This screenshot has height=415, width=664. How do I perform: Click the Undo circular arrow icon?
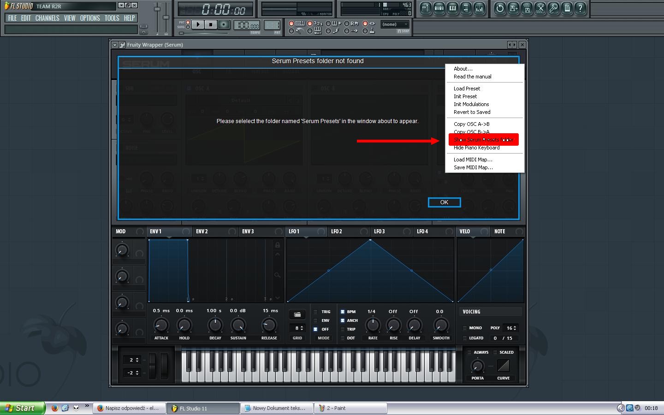click(500, 8)
